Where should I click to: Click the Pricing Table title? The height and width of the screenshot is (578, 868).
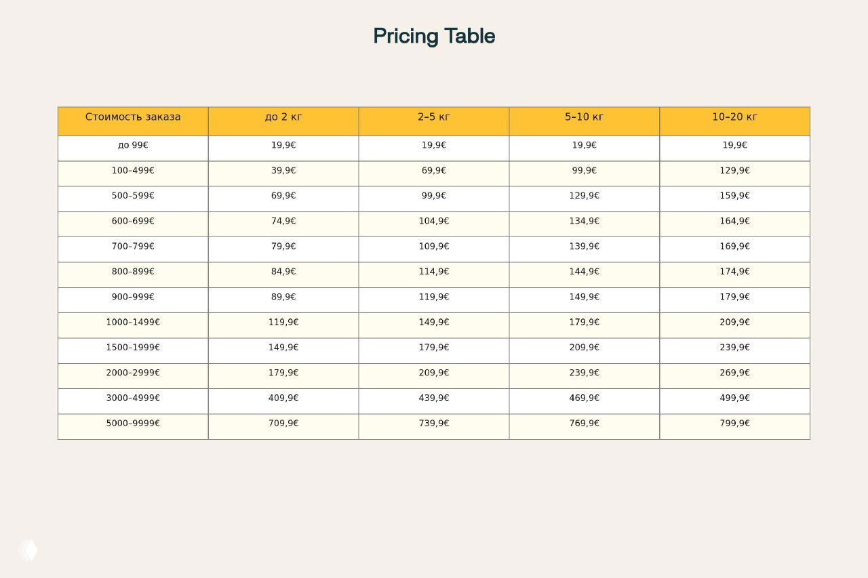tap(434, 36)
